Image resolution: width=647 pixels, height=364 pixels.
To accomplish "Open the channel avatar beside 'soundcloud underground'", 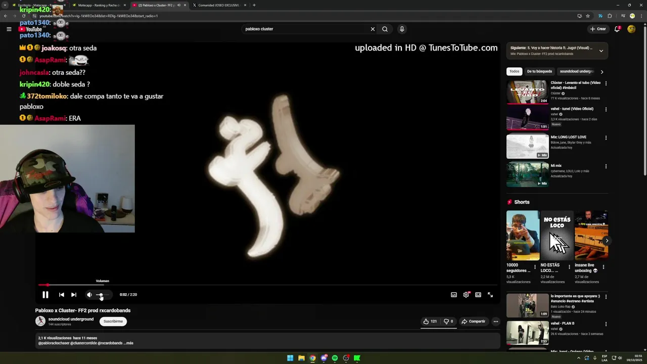I will 40,321.
